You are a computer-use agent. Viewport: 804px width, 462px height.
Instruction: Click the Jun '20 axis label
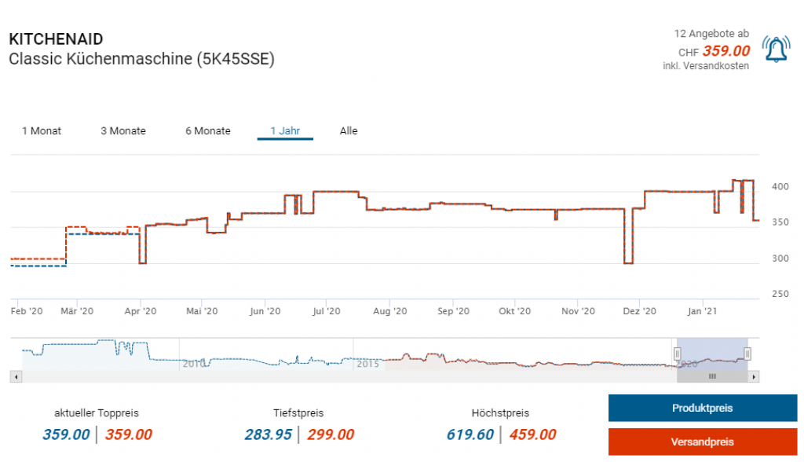coord(265,311)
